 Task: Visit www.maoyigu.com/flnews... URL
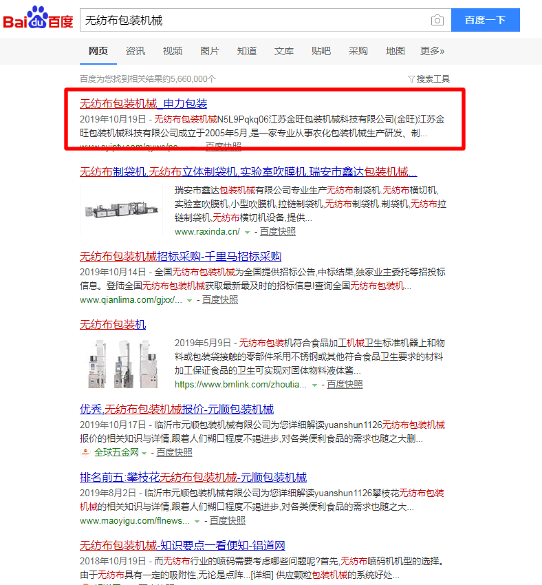click(135, 521)
